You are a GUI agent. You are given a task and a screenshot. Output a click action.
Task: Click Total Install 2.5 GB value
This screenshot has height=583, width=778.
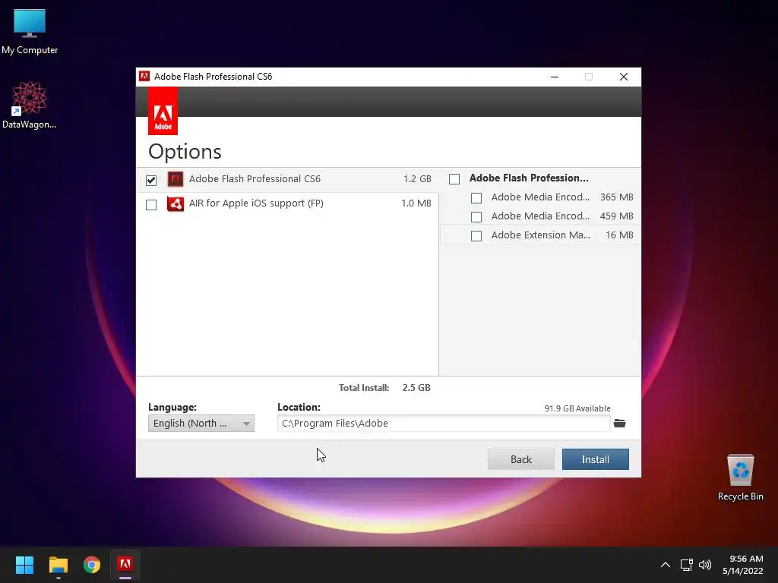point(416,388)
